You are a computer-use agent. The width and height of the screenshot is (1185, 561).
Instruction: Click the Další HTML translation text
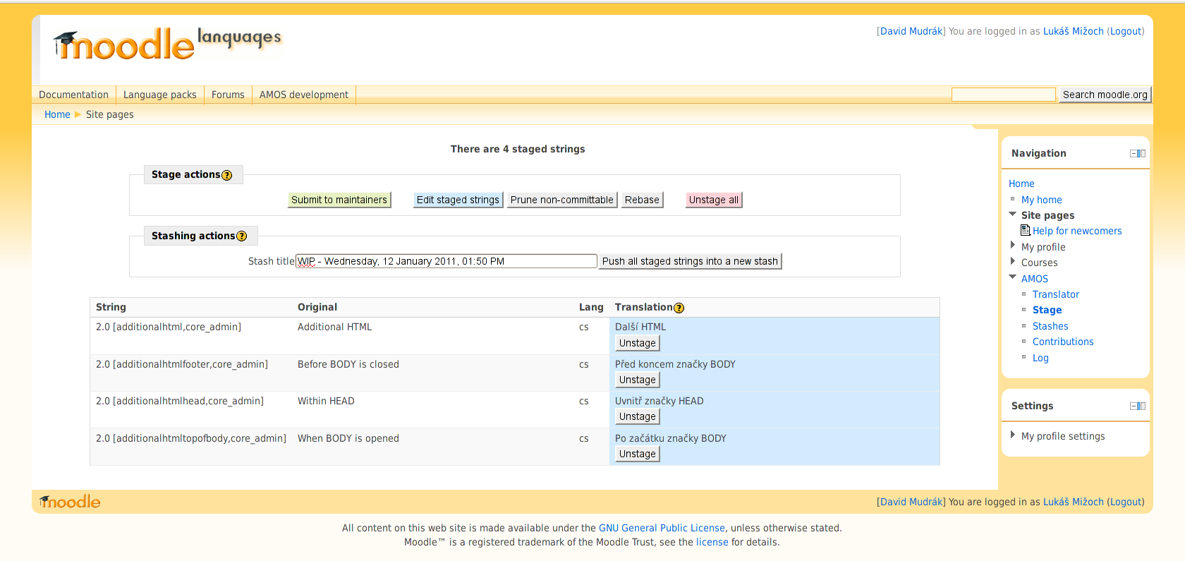(640, 327)
